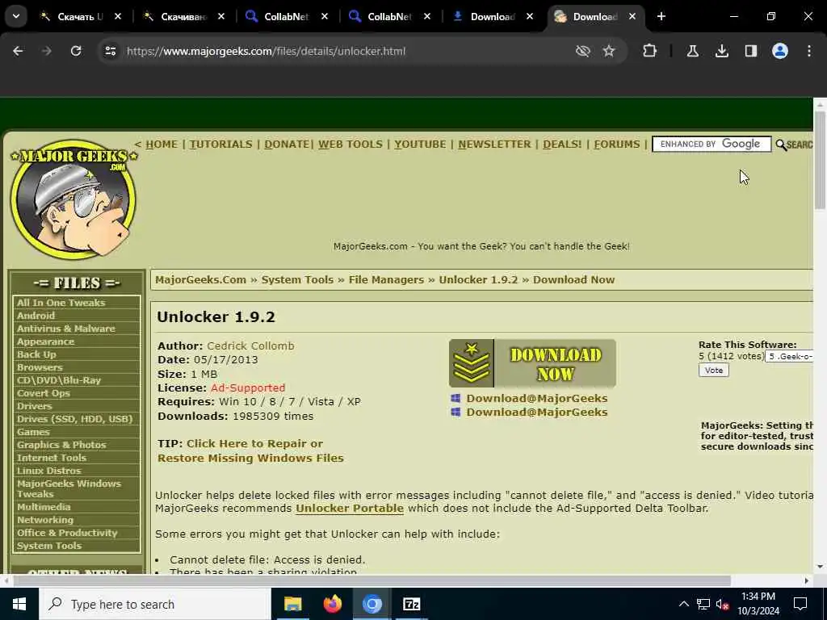Go back with browser back arrow

pos(18,51)
